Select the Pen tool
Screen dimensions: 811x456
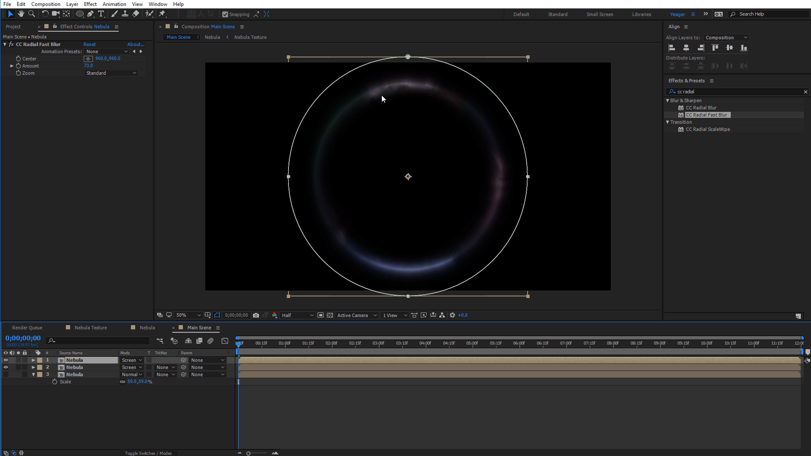point(90,14)
